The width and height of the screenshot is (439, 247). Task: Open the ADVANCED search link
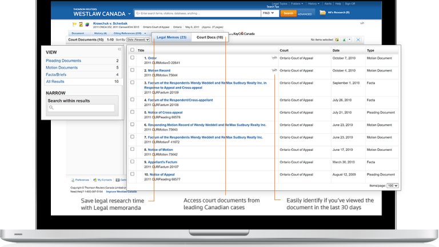305,14
